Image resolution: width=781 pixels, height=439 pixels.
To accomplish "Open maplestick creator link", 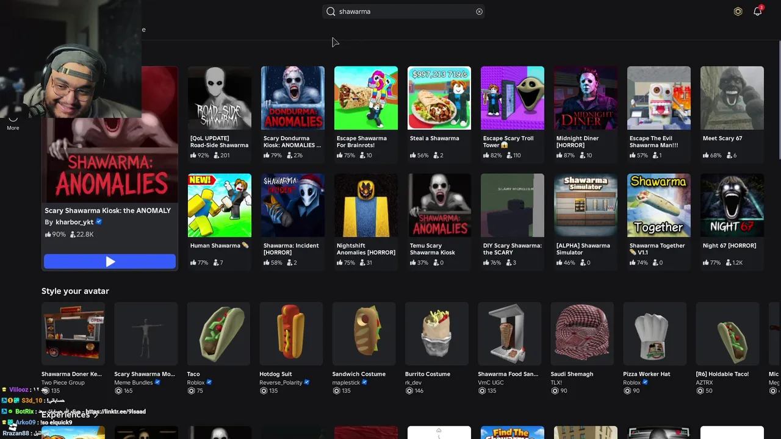I will (x=346, y=383).
